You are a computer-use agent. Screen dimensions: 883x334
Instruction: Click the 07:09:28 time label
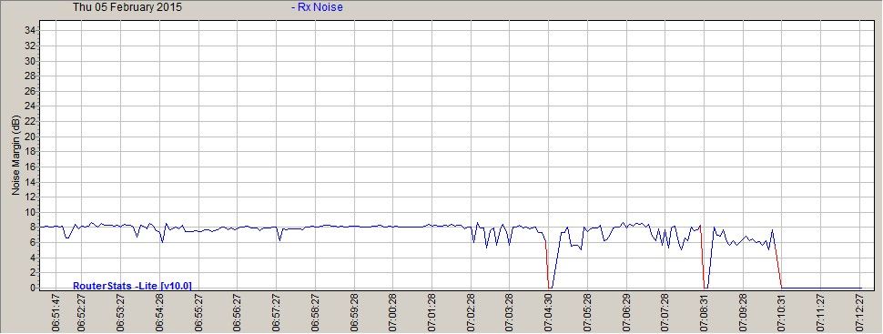click(x=743, y=311)
